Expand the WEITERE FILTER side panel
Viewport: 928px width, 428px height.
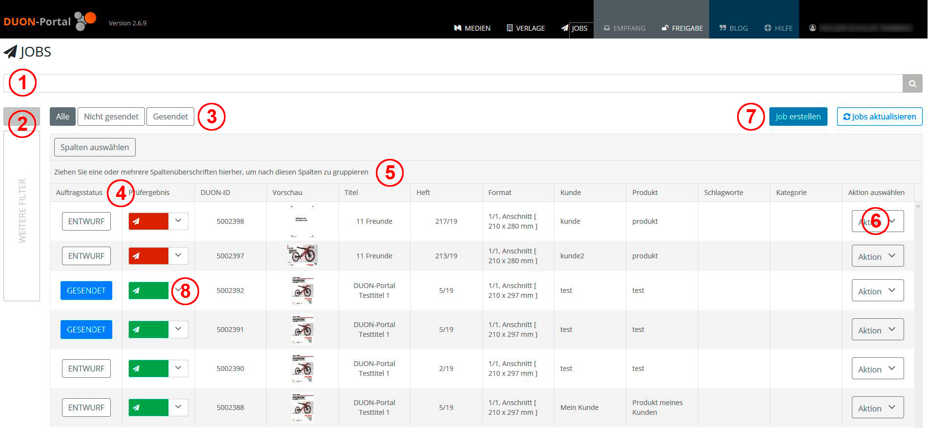click(21, 216)
